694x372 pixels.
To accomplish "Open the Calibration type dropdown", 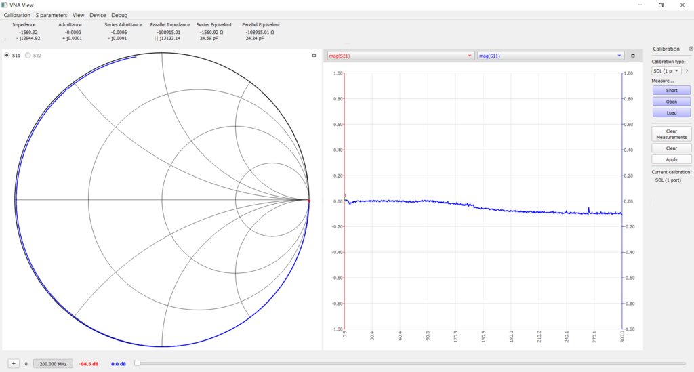I will pyautogui.click(x=666, y=70).
